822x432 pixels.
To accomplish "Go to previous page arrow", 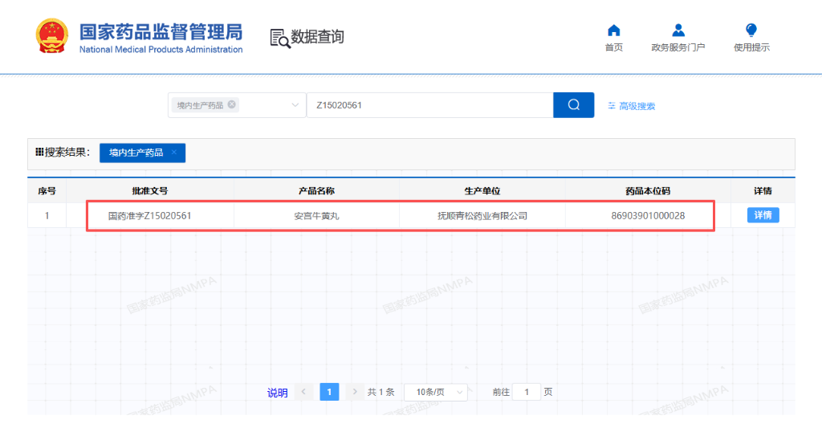I will [x=303, y=392].
